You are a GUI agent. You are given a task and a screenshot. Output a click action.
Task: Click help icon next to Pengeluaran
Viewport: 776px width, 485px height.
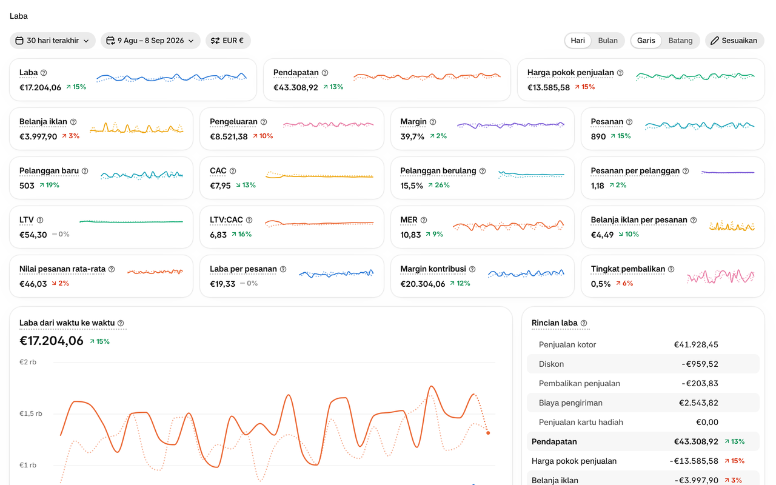(x=264, y=122)
